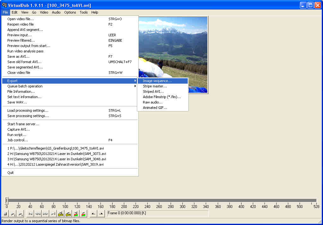Image resolution: width=323 pixels, height=225 pixels.
Task: Go to the next keyframe (yellow key icon)
Action: point(68,214)
